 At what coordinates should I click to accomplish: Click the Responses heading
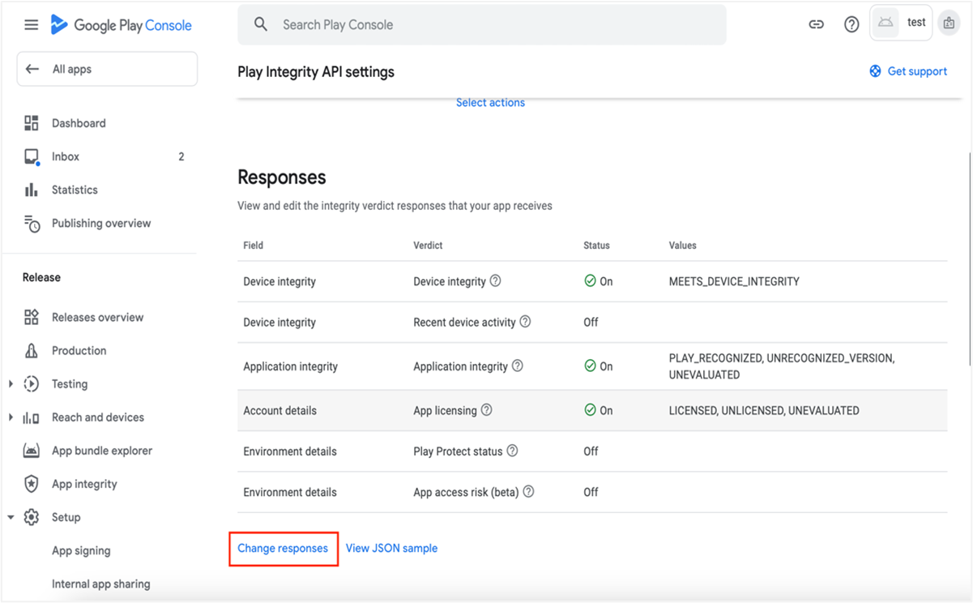click(281, 177)
